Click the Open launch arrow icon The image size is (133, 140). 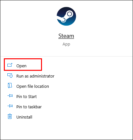point(10,65)
